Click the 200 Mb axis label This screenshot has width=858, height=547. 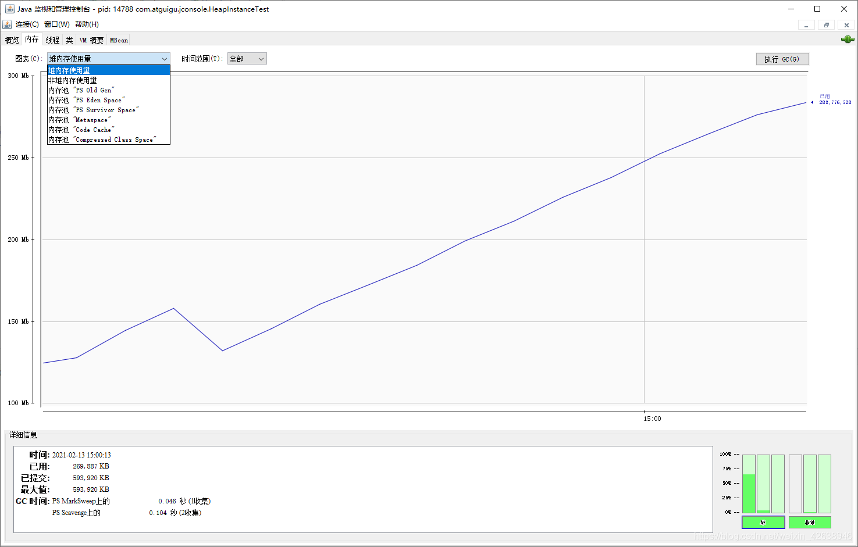tap(18, 239)
